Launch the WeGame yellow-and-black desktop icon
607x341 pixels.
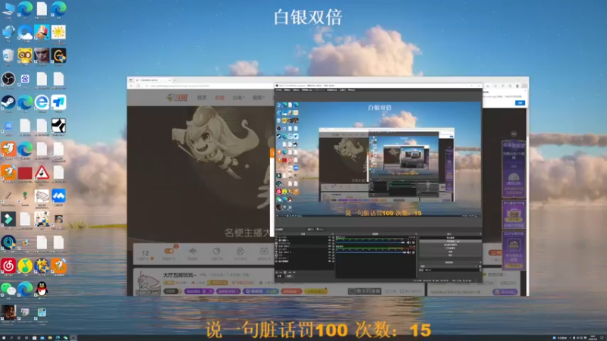pos(58,56)
